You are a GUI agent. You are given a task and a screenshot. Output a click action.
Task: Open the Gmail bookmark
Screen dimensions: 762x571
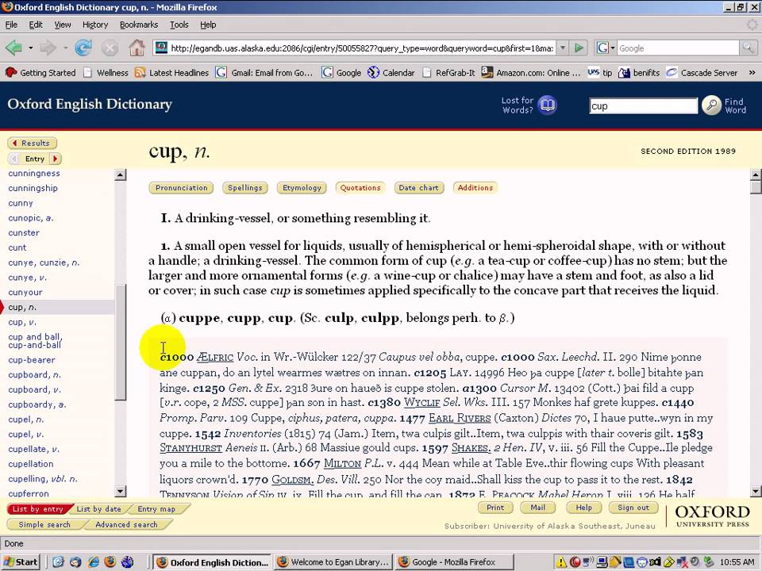tap(264, 73)
